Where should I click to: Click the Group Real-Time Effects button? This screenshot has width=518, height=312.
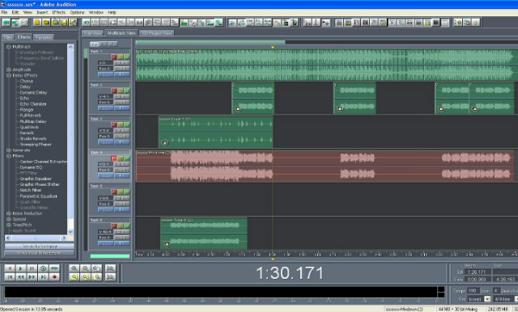(x=40, y=253)
